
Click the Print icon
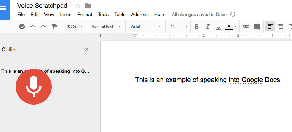point(22,26)
